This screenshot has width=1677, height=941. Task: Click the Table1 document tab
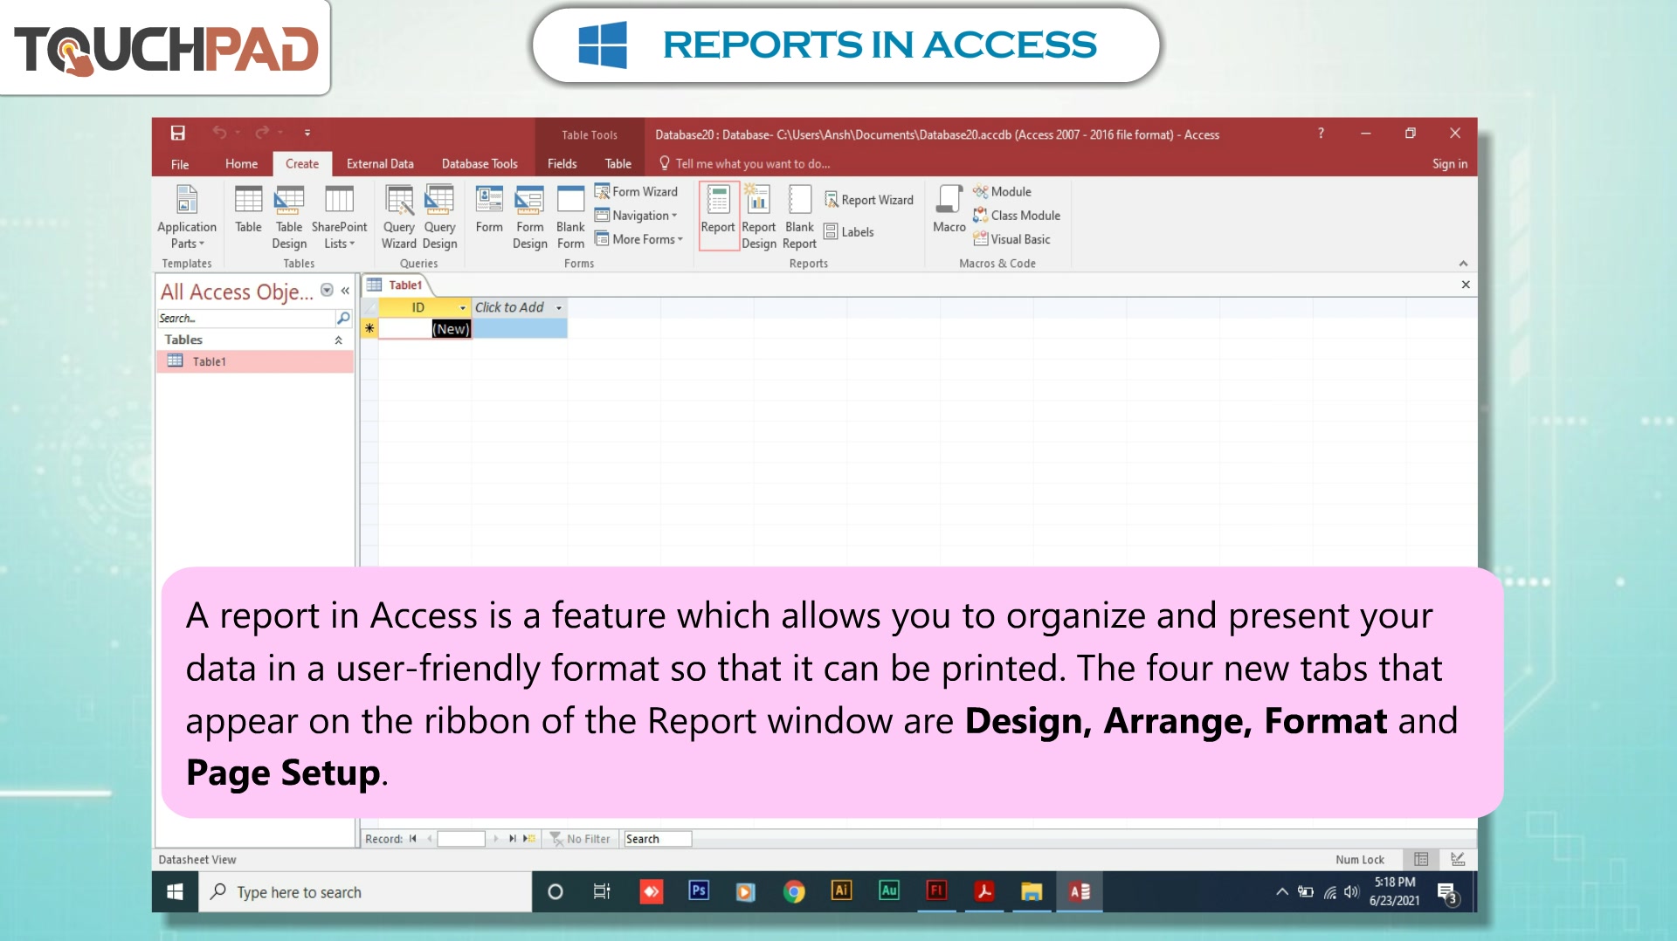(x=397, y=285)
